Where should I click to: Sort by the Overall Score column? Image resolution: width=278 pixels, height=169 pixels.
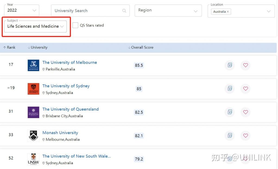point(141,47)
